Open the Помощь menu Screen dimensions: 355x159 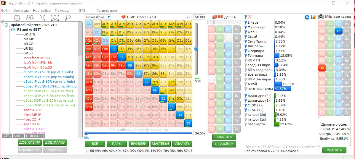tap(62, 11)
